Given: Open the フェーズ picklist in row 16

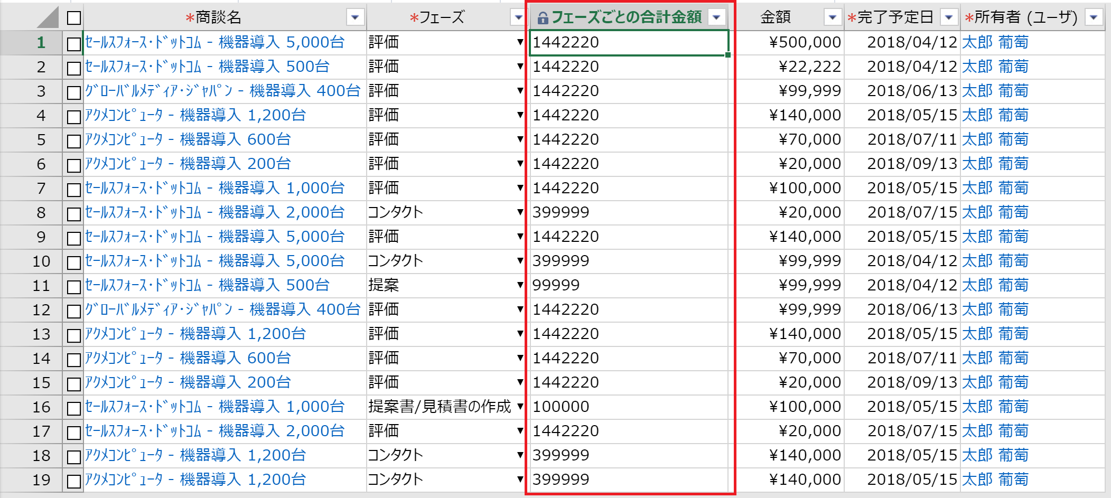Looking at the screenshot, I should 520,407.
